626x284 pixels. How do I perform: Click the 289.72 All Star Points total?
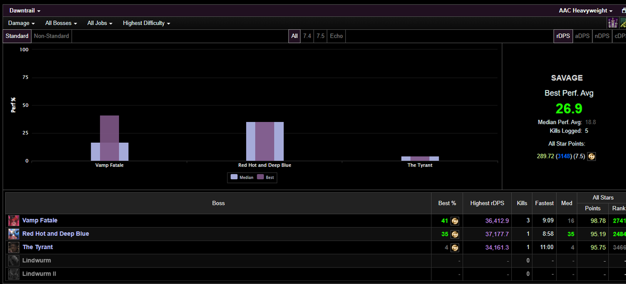click(x=546, y=156)
